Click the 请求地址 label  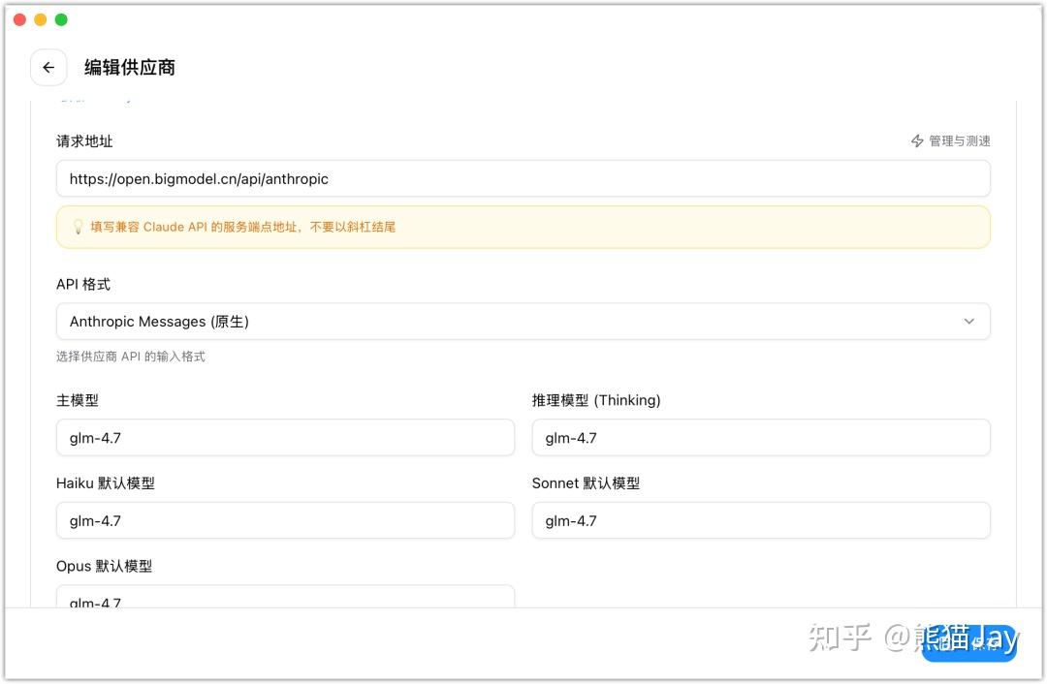(x=84, y=141)
